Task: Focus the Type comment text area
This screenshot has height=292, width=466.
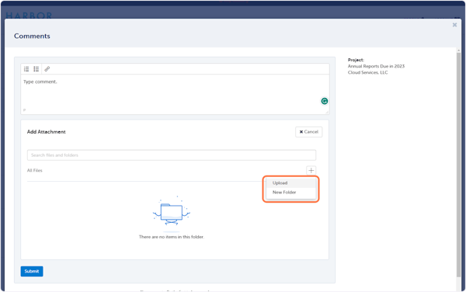Action: coord(175,94)
